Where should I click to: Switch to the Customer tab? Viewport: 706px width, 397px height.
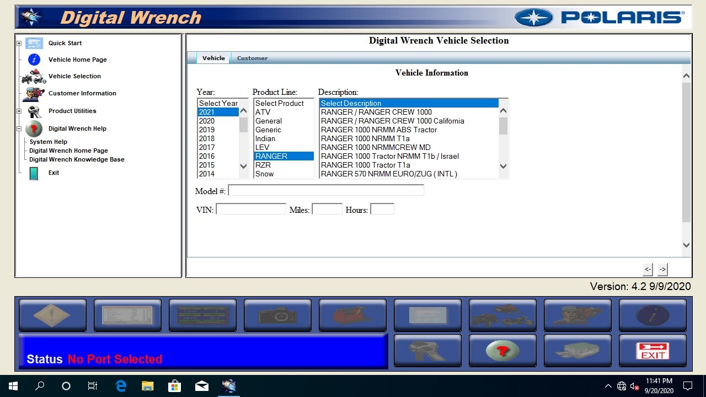pyautogui.click(x=252, y=58)
